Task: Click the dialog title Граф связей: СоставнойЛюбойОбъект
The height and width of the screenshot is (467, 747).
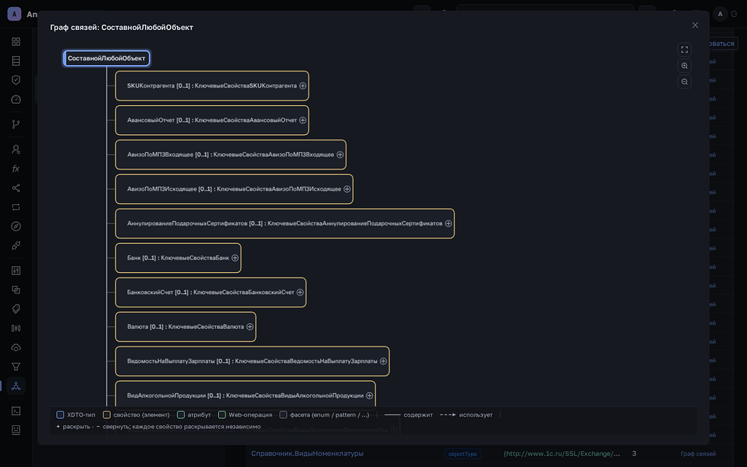Action: pyautogui.click(x=122, y=27)
